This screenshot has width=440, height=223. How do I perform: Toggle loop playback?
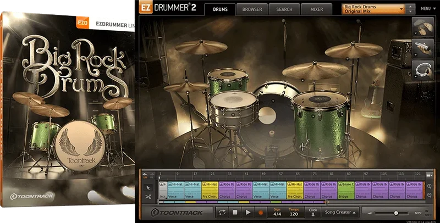point(222,213)
